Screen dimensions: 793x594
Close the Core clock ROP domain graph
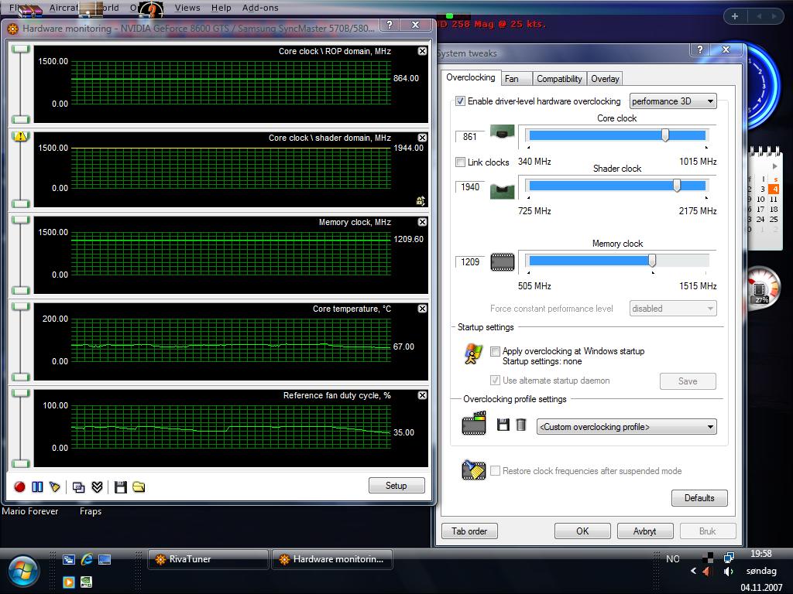coord(422,51)
